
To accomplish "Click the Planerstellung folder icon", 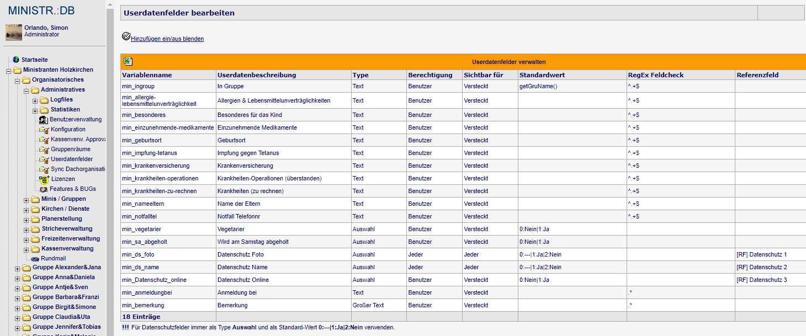I will pyautogui.click(x=35, y=219).
